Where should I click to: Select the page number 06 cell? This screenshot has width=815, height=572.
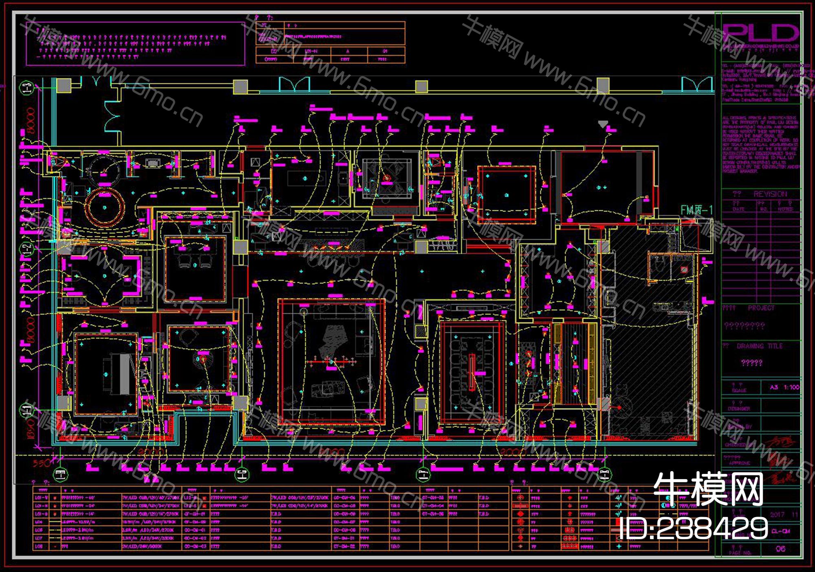click(780, 549)
